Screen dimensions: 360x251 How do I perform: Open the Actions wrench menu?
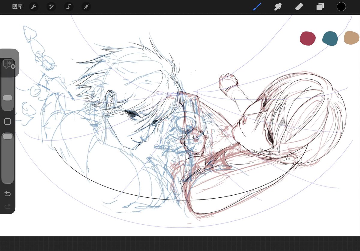[x=34, y=7]
